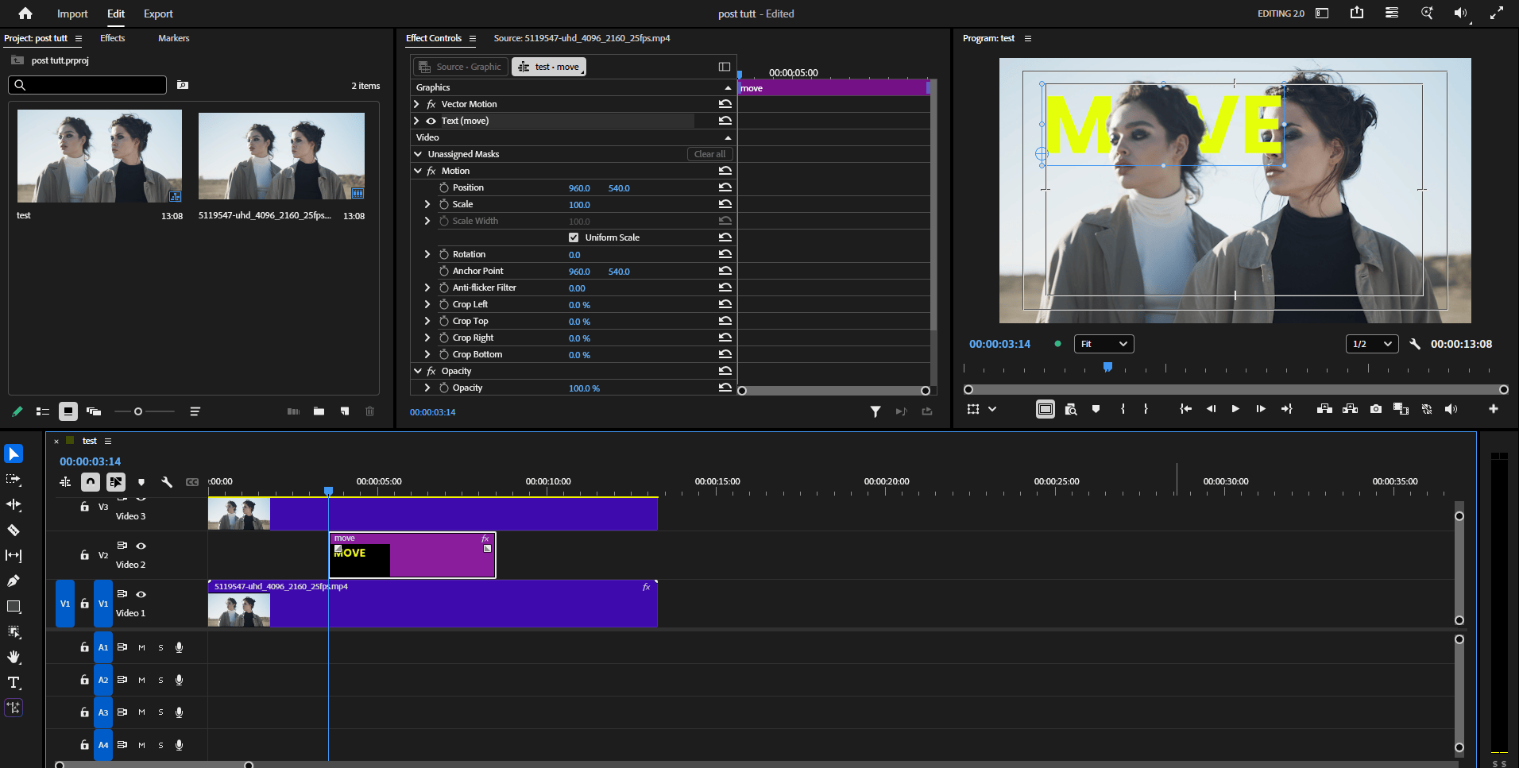The height and width of the screenshot is (768, 1519).
Task: Expand the Crop Left property
Action: pyautogui.click(x=427, y=304)
